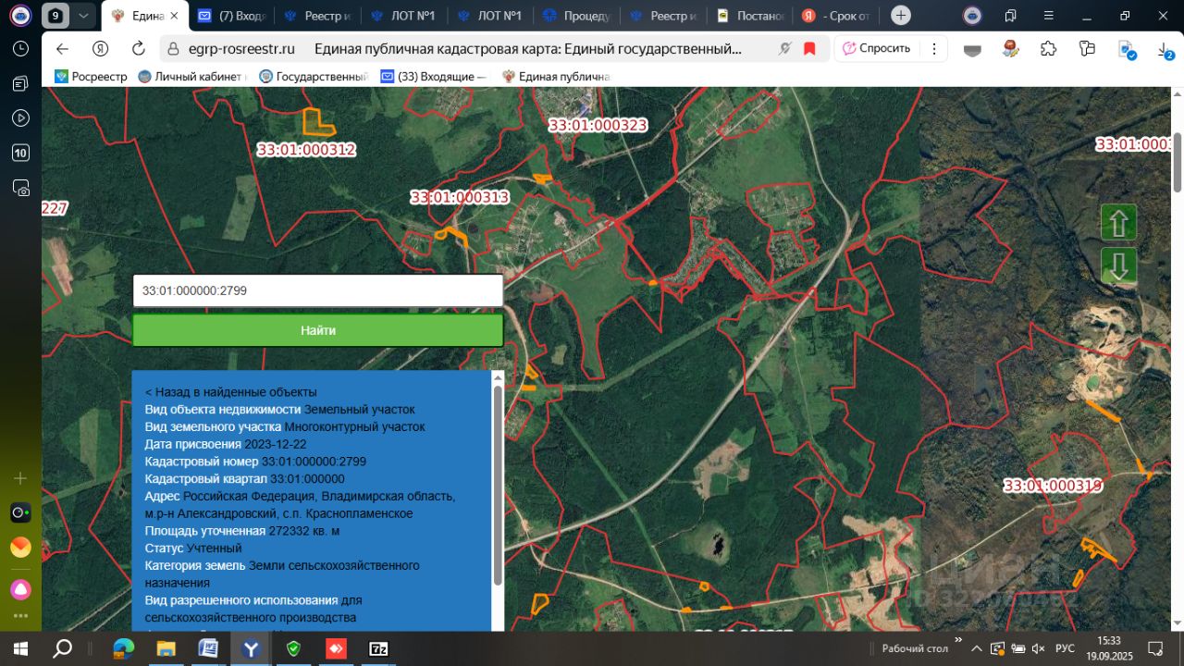Viewport: 1184px width, 666px height.
Task: Click map label 33:01:000319
Action: (x=1053, y=486)
